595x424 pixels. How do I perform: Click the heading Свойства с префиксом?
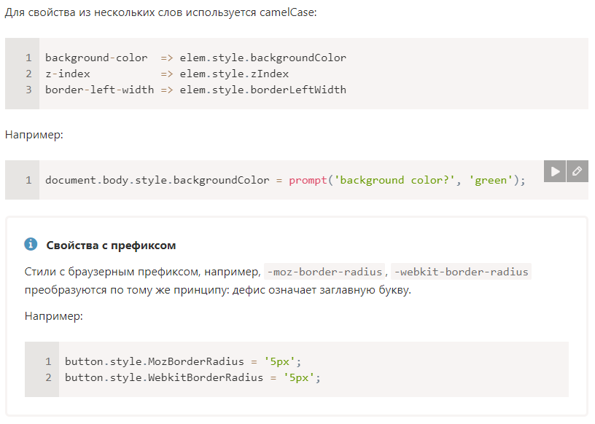(111, 246)
